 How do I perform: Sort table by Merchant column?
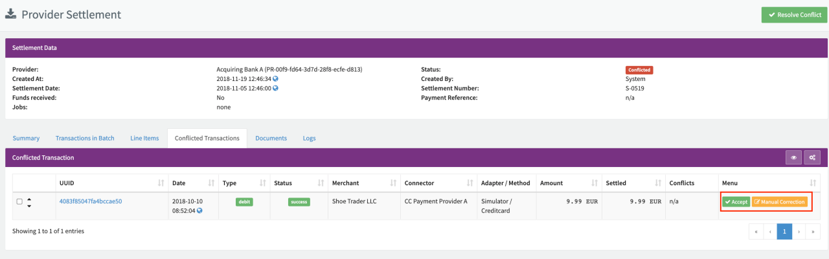tap(392, 183)
